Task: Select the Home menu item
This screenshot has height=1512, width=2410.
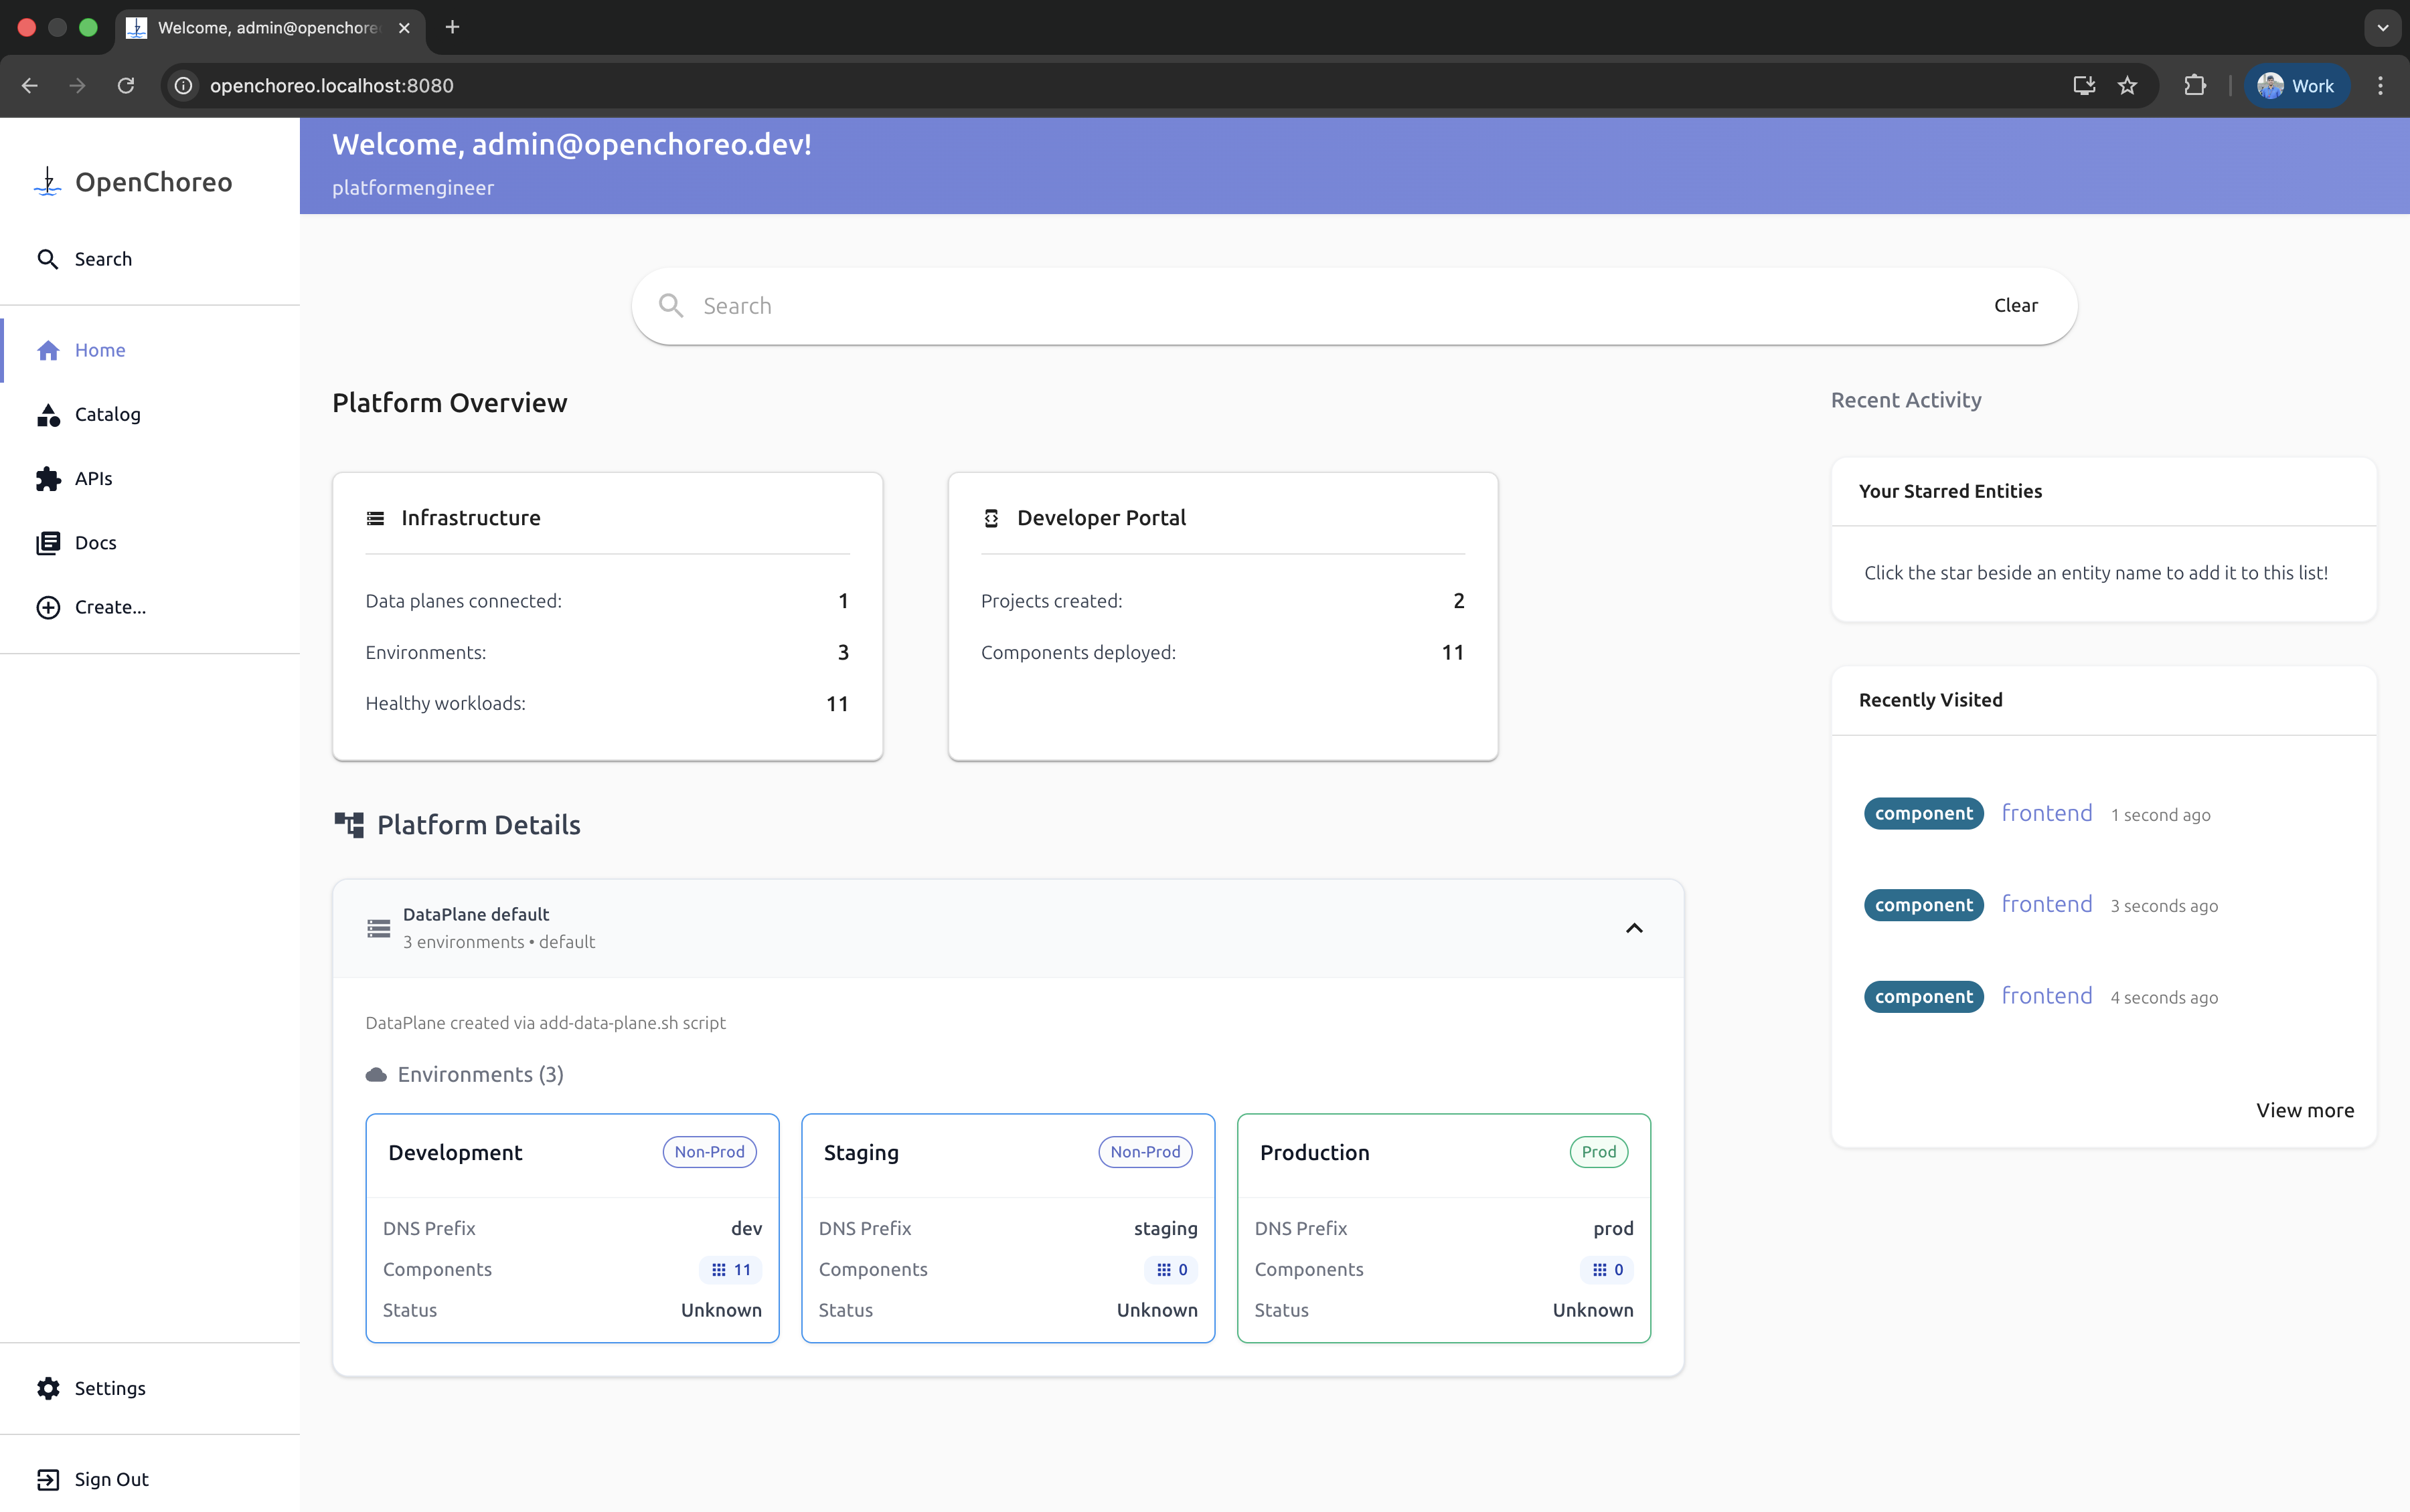Action: (99, 349)
